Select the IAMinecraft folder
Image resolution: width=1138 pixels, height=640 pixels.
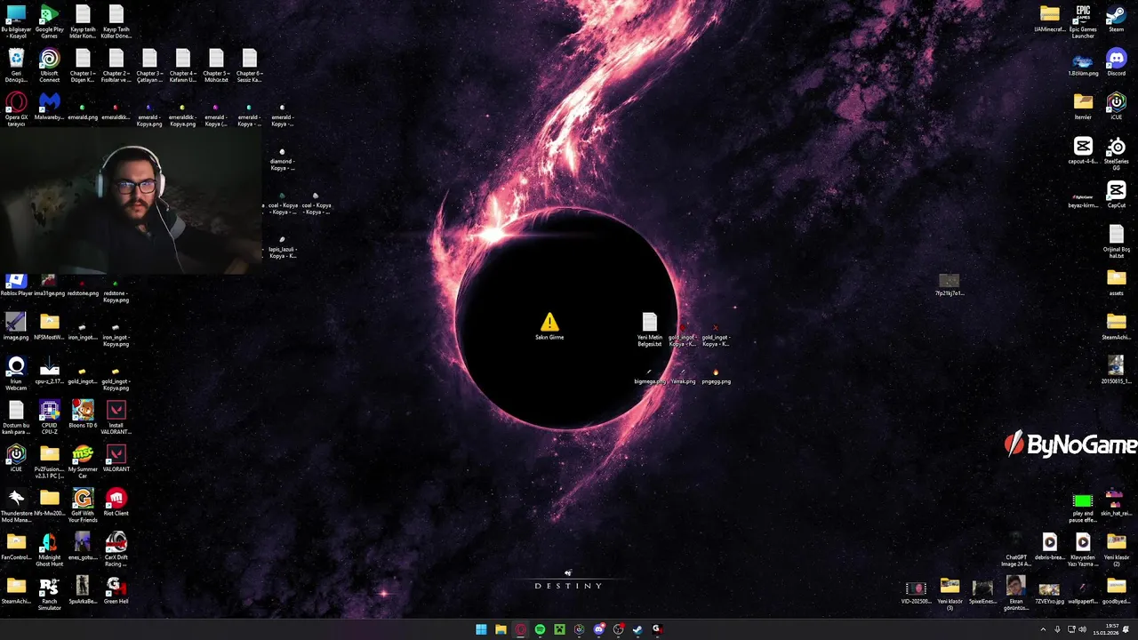tap(1050, 19)
